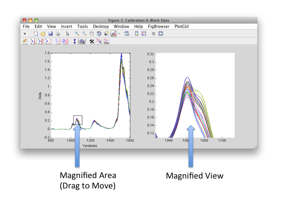Toggle the magnify view tool in second toolbar
Image resolution: width=281 pixels, height=197 pixels.
tap(82, 41)
